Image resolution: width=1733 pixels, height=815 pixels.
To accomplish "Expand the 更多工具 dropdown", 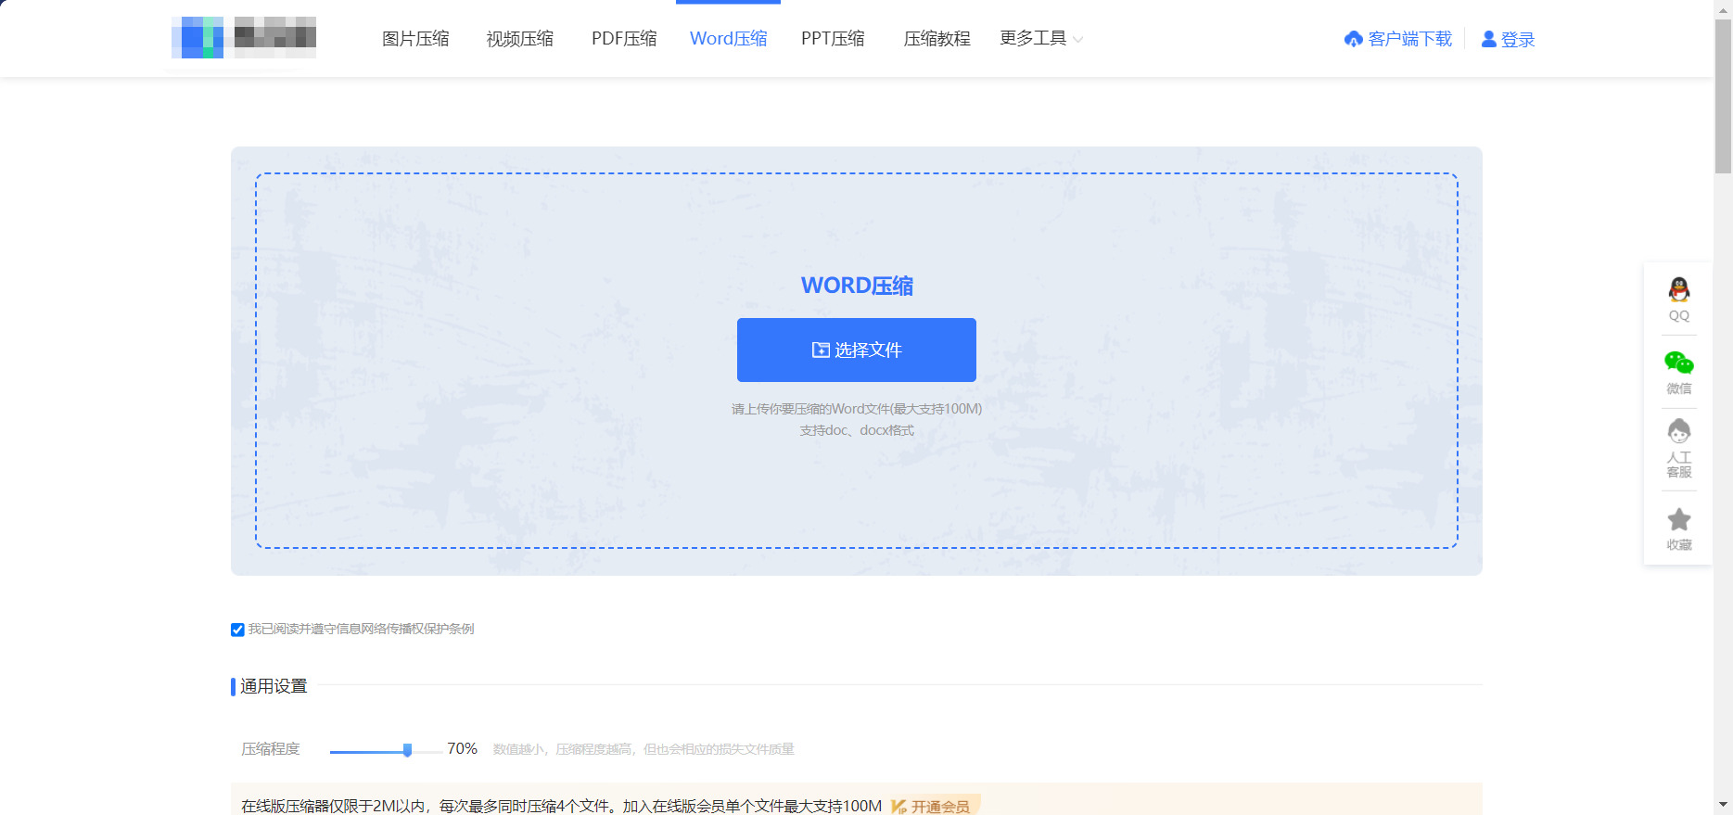I will pyautogui.click(x=1040, y=38).
